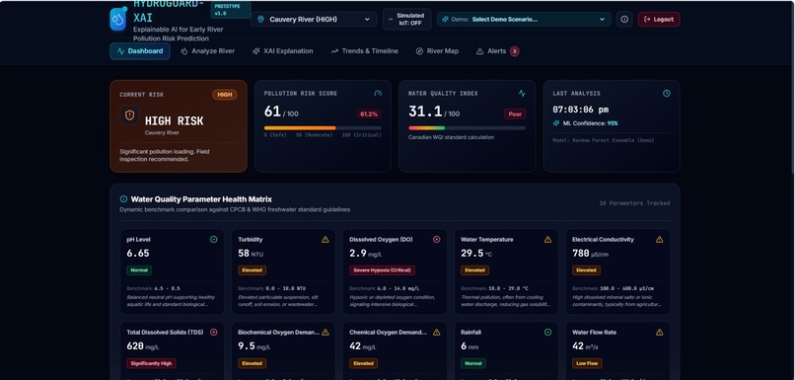Screen dimensions: 795x380
Task: Switch to the Dashboard tab
Action: (x=140, y=51)
